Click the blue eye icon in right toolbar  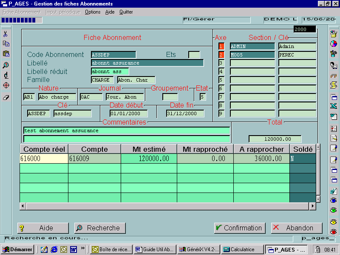334,201
